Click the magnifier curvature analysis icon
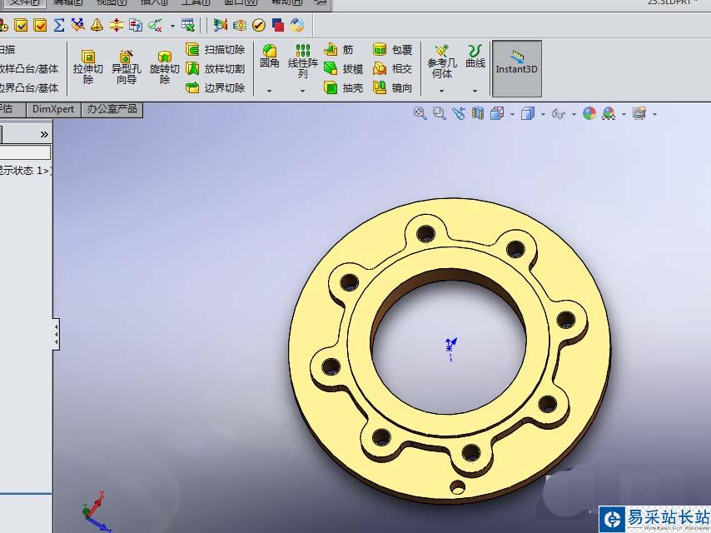Image resolution: width=711 pixels, height=533 pixels. pyautogui.click(x=221, y=25)
